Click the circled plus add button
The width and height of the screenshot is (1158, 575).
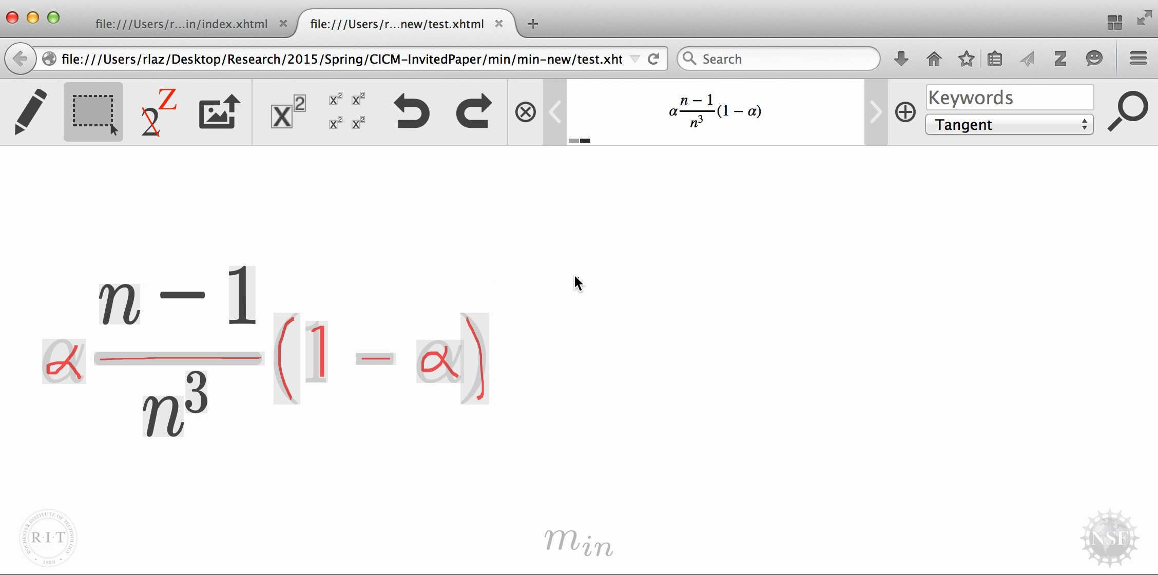tap(905, 112)
